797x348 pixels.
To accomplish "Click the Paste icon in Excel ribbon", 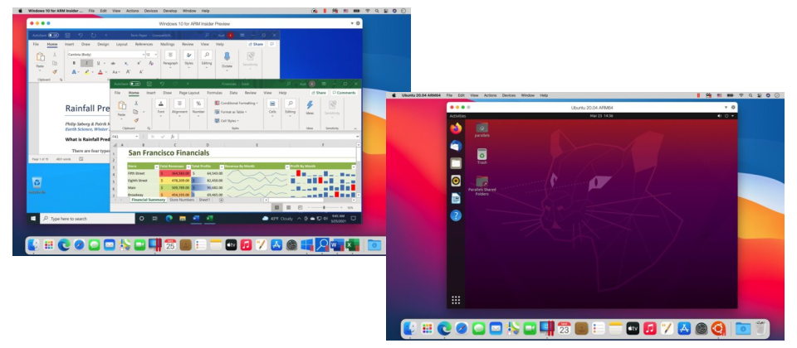I will pos(122,105).
